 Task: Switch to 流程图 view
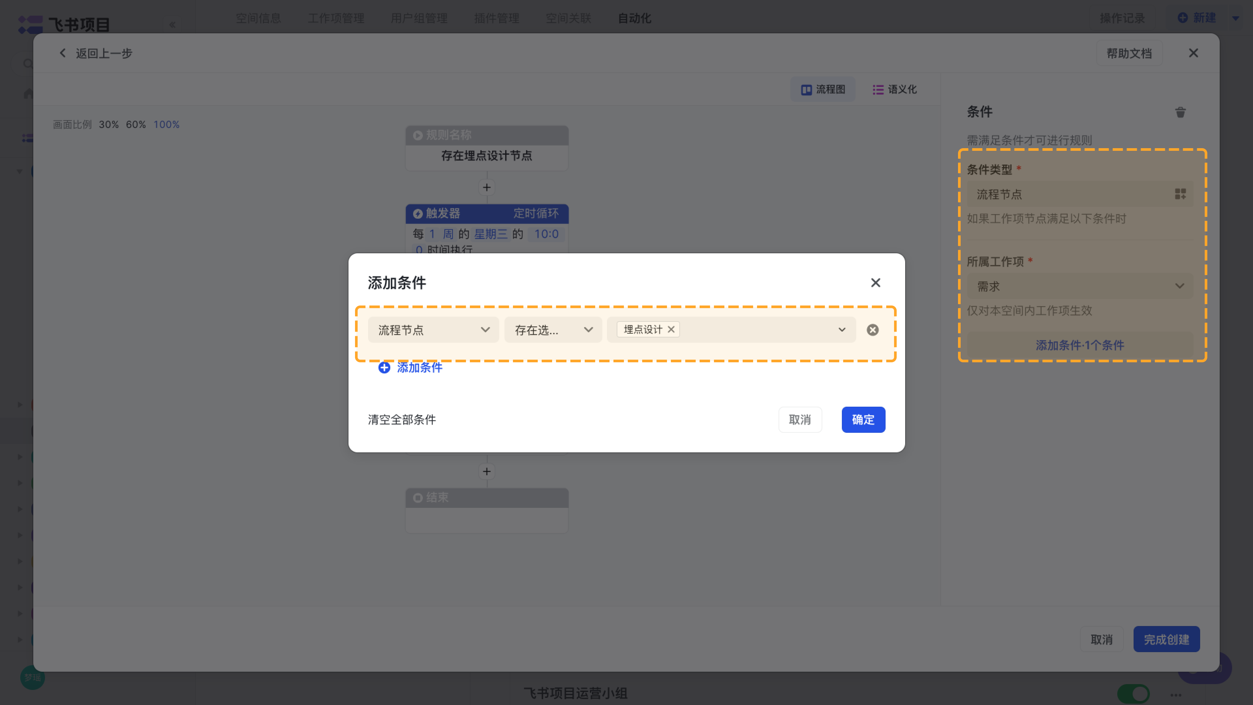(823, 89)
